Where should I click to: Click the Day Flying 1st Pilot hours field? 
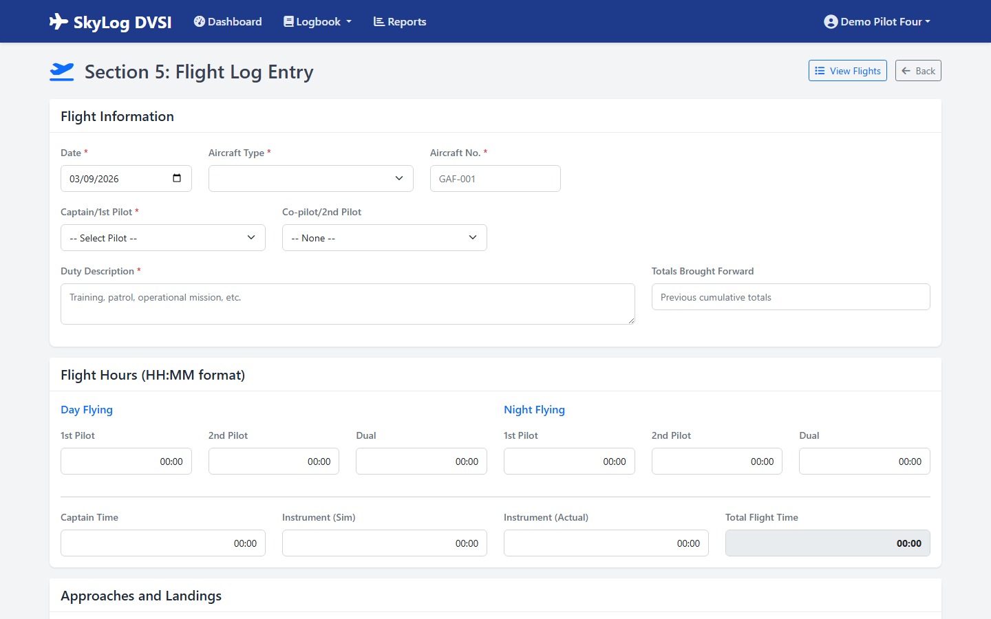click(126, 461)
